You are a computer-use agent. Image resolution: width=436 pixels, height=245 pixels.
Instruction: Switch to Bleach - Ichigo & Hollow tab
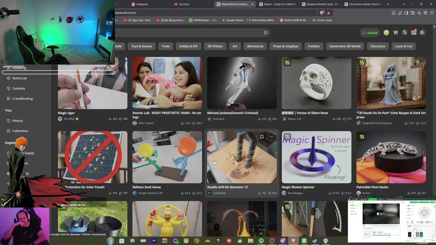point(278,4)
